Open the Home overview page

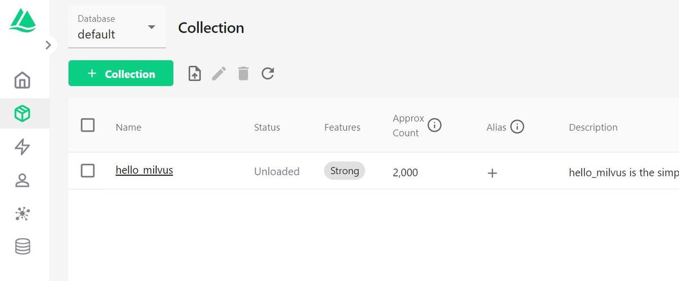(x=23, y=80)
